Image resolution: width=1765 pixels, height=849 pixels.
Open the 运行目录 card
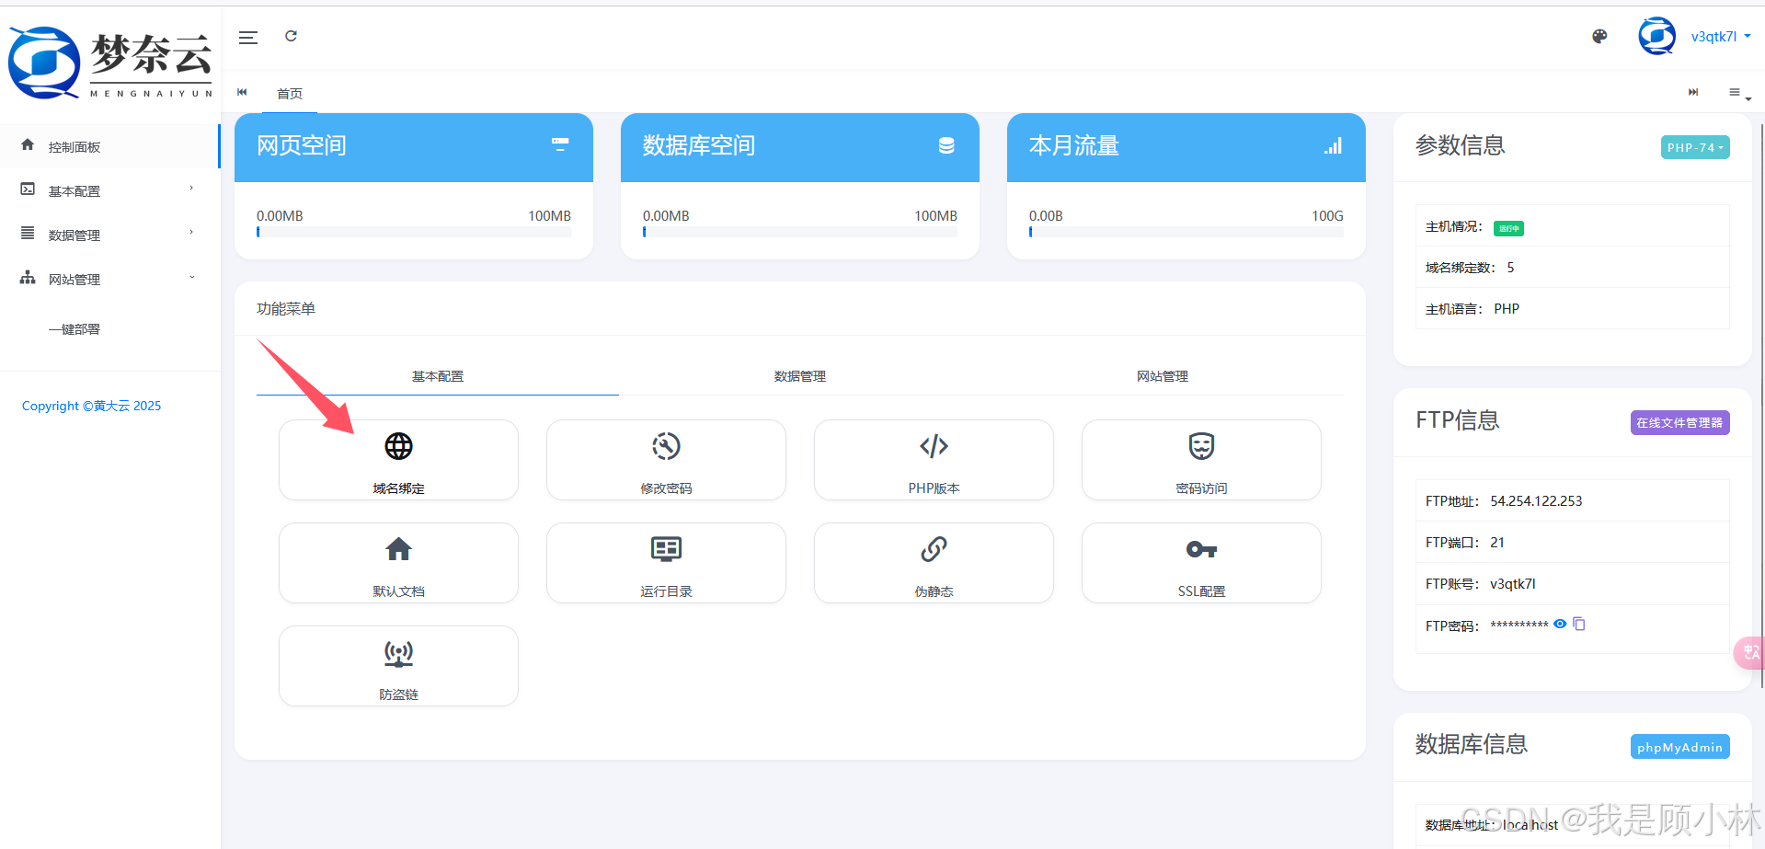[x=666, y=563]
